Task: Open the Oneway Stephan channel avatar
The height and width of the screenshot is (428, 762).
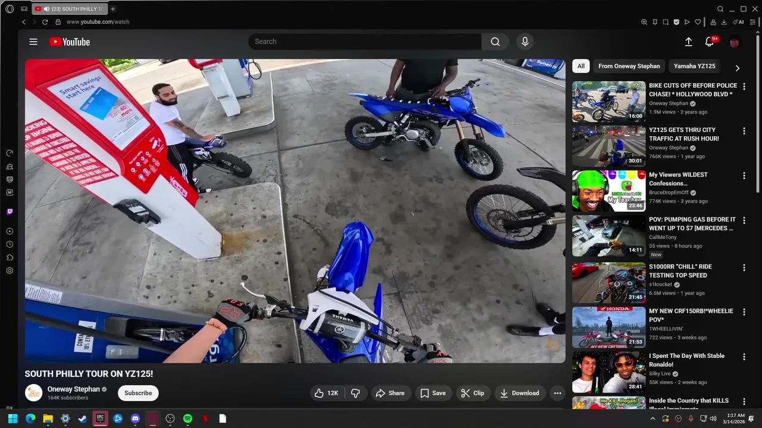Action: click(x=33, y=393)
